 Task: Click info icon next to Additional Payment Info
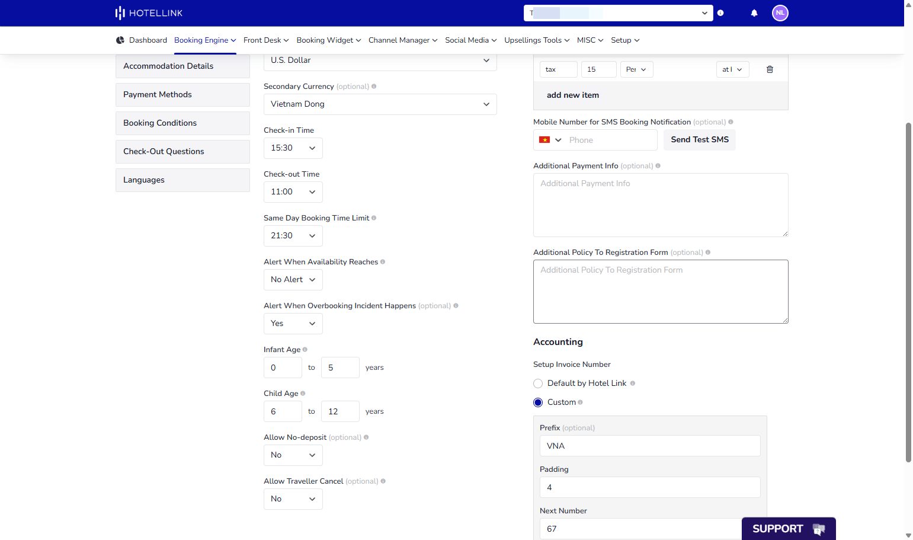[658, 166]
